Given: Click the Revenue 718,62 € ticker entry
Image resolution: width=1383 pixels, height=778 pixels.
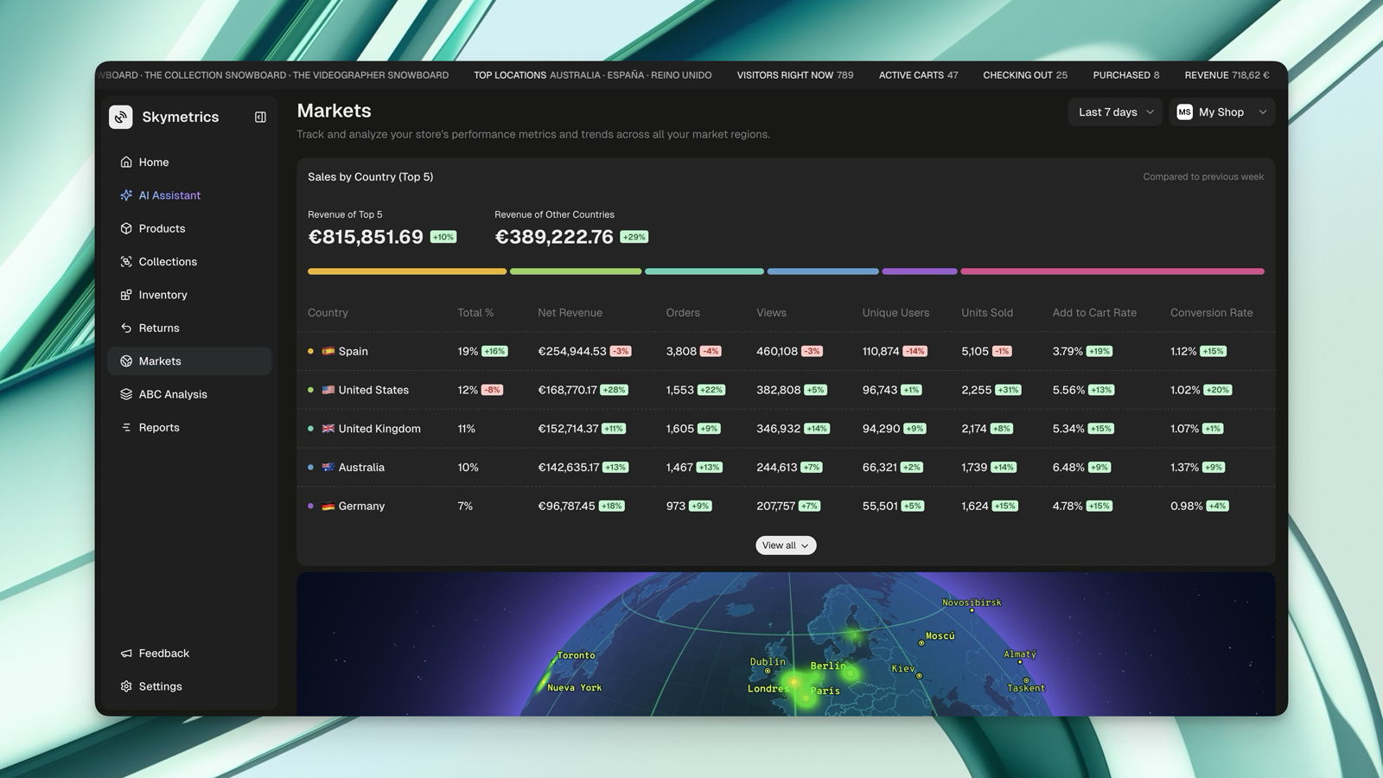Looking at the screenshot, I should click(x=1227, y=75).
